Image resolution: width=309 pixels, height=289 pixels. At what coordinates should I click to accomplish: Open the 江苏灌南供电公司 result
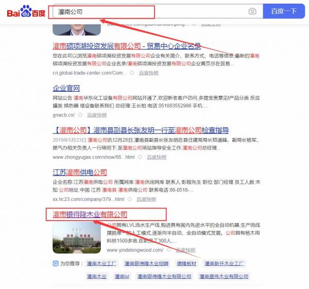point(80,172)
